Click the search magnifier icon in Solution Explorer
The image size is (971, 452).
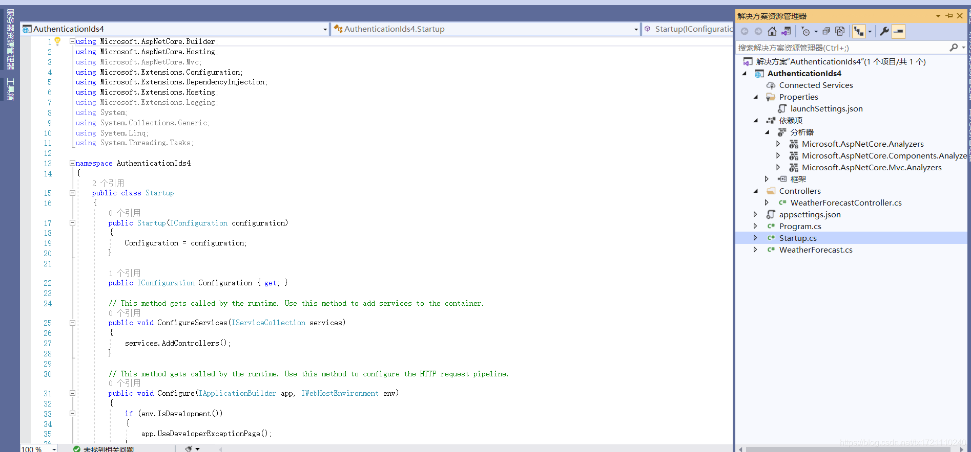coord(954,48)
